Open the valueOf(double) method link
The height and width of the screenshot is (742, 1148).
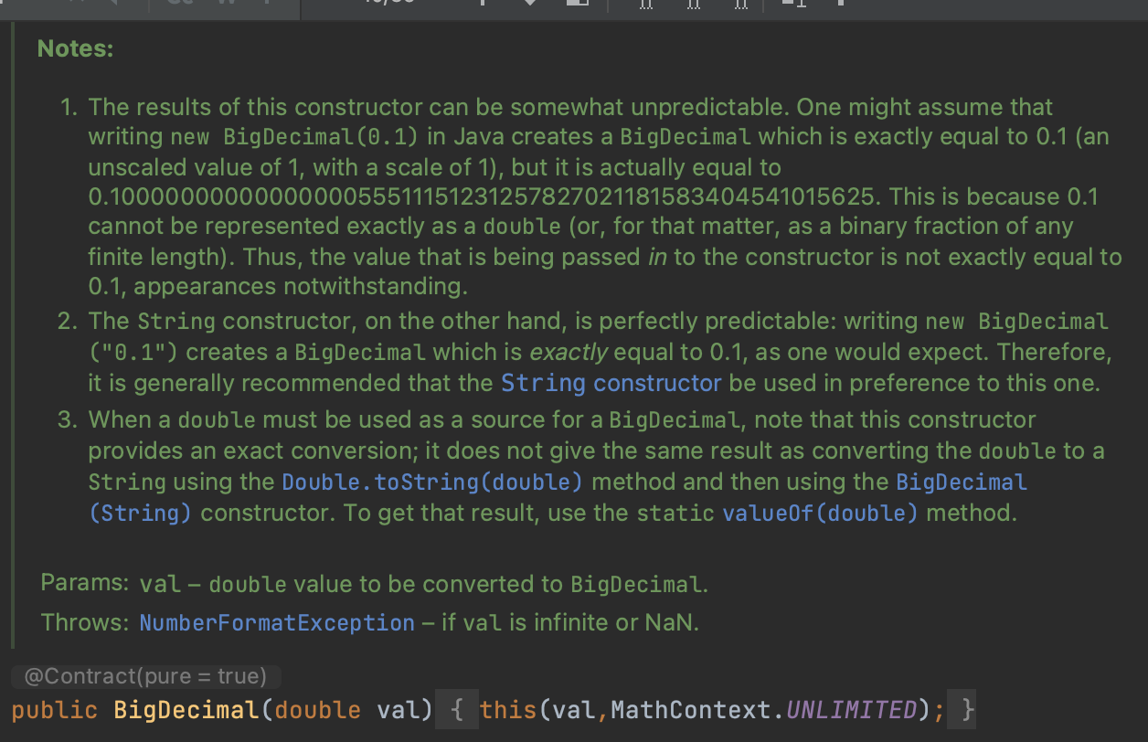click(820, 513)
